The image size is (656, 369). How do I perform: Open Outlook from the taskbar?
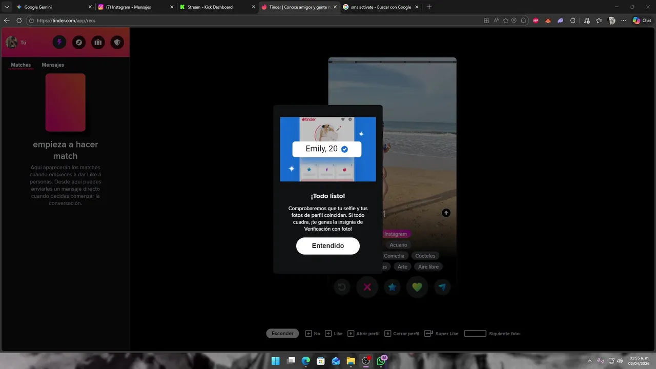[x=336, y=361]
